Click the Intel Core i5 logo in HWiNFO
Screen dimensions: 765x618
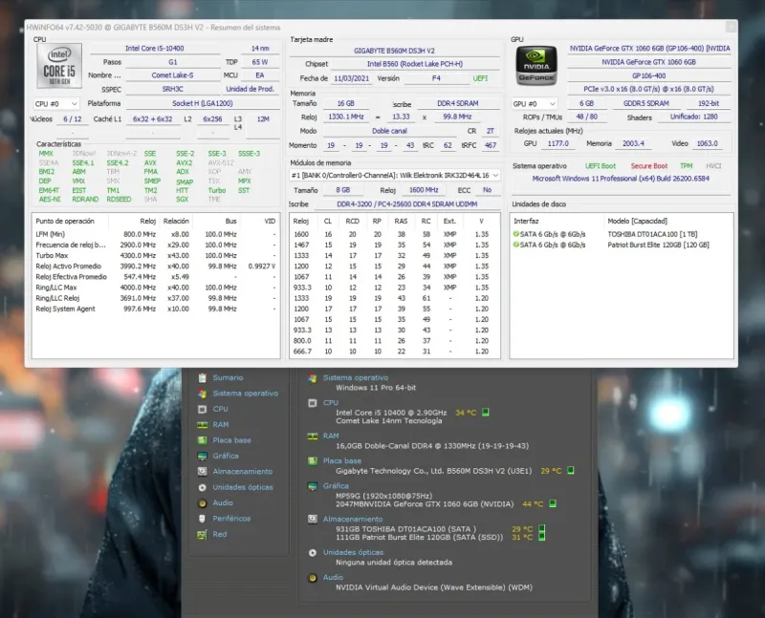point(59,66)
